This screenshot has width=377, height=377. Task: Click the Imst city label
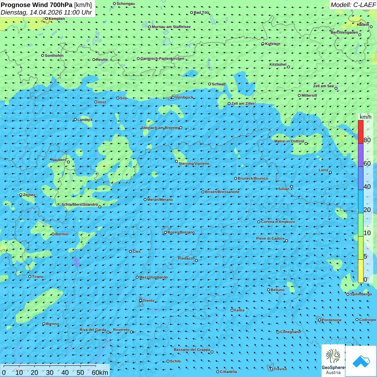pyautogui.click(x=102, y=102)
